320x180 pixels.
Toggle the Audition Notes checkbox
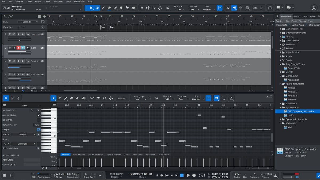coord(39,115)
